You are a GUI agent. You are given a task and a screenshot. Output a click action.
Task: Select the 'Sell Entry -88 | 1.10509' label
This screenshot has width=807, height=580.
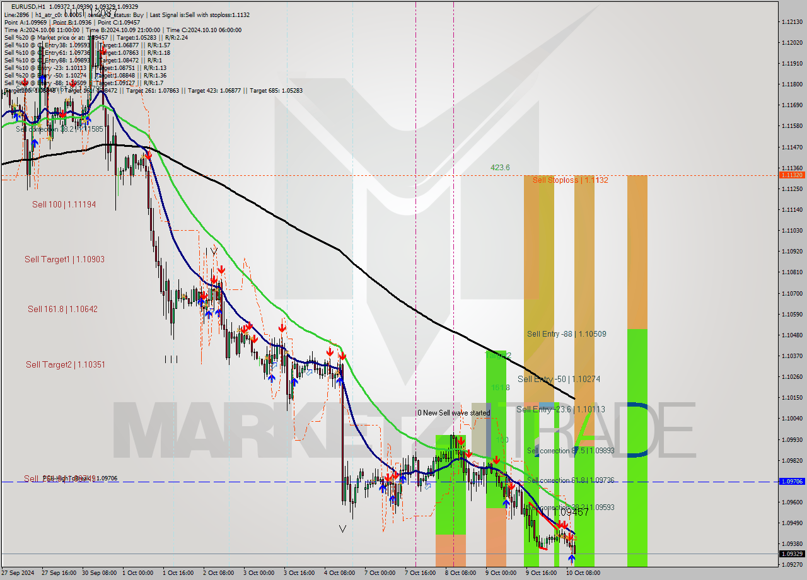[x=567, y=334]
